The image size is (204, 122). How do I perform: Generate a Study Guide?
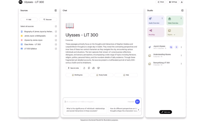tap(102, 75)
